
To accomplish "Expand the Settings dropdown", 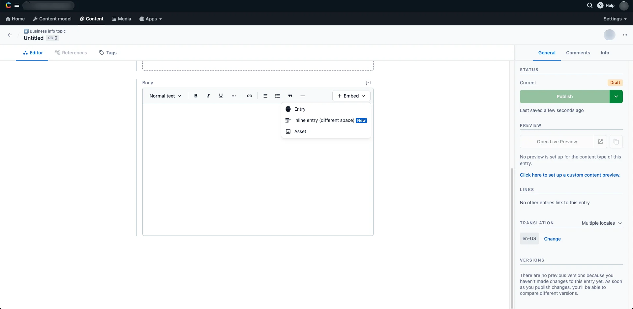I will click(x=615, y=19).
